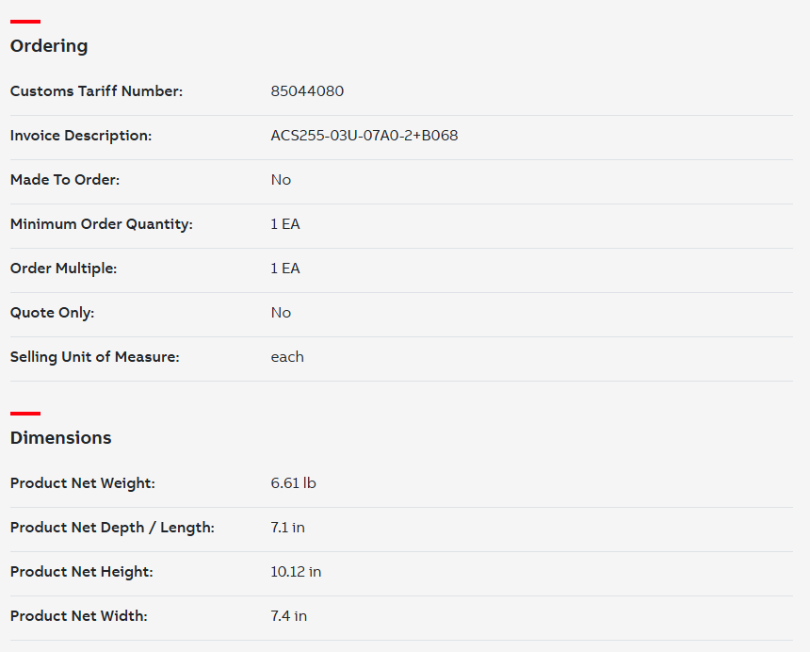This screenshot has width=810, height=652.
Task: Click the Order Multiple label
Action: 63,269
